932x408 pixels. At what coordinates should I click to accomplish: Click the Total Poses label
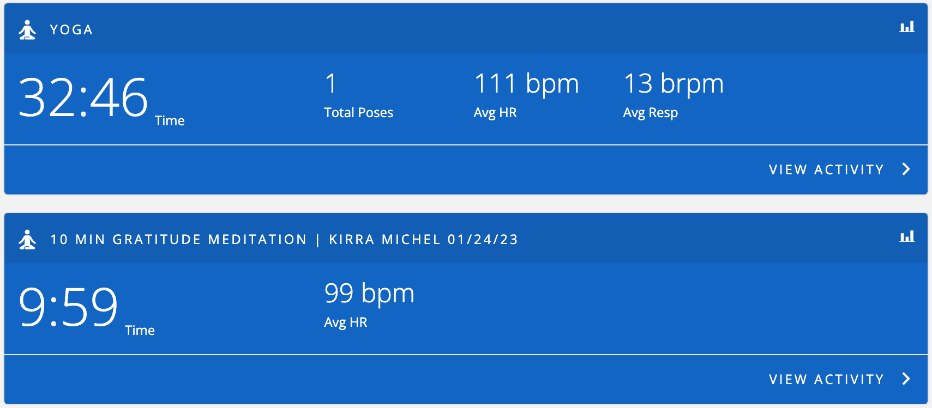(x=358, y=113)
